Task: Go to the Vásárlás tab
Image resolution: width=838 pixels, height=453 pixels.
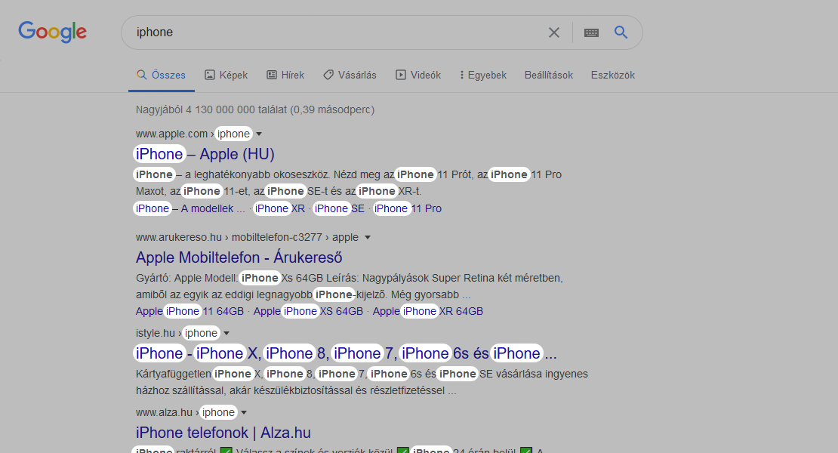Action: coord(350,75)
